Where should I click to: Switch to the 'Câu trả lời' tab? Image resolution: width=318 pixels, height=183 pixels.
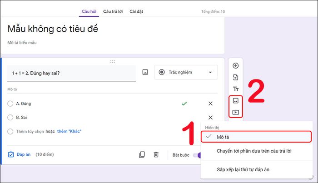113,11
